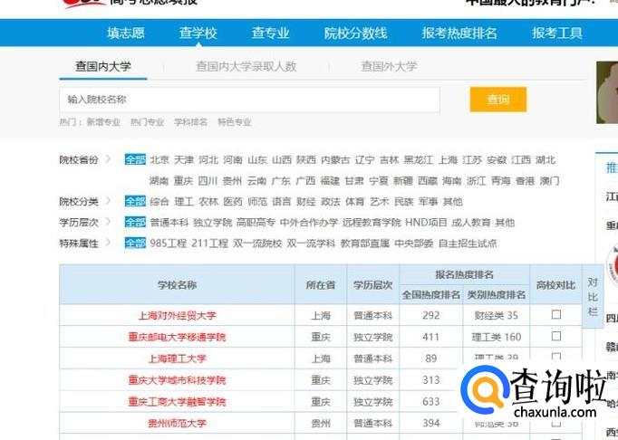This screenshot has height=440, width=618.
Task: Open the 热门专业 hot link
Action: pyautogui.click(x=147, y=122)
